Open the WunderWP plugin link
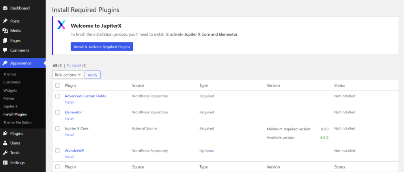 [x=74, y=151]
